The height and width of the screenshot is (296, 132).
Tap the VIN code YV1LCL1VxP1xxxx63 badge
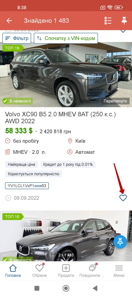point(27,186)
